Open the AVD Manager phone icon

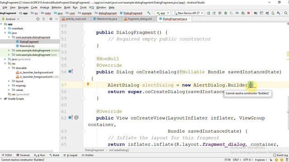point(273,13)
